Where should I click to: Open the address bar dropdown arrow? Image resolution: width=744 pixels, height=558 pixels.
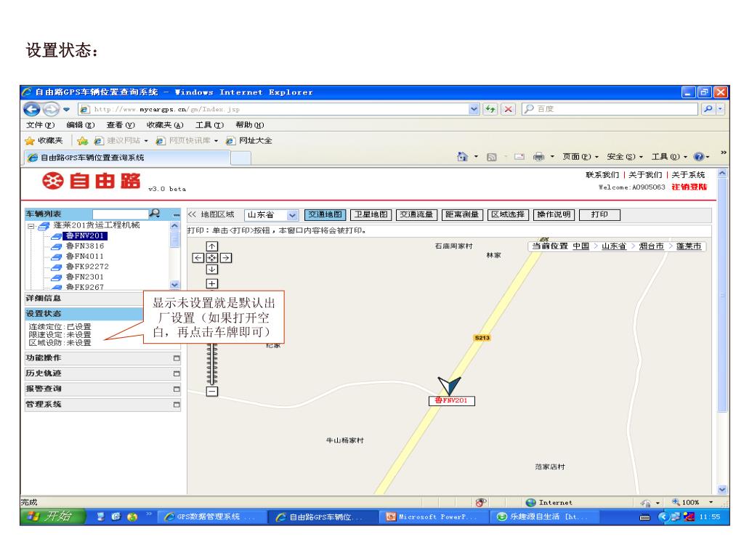pos(474,109)
